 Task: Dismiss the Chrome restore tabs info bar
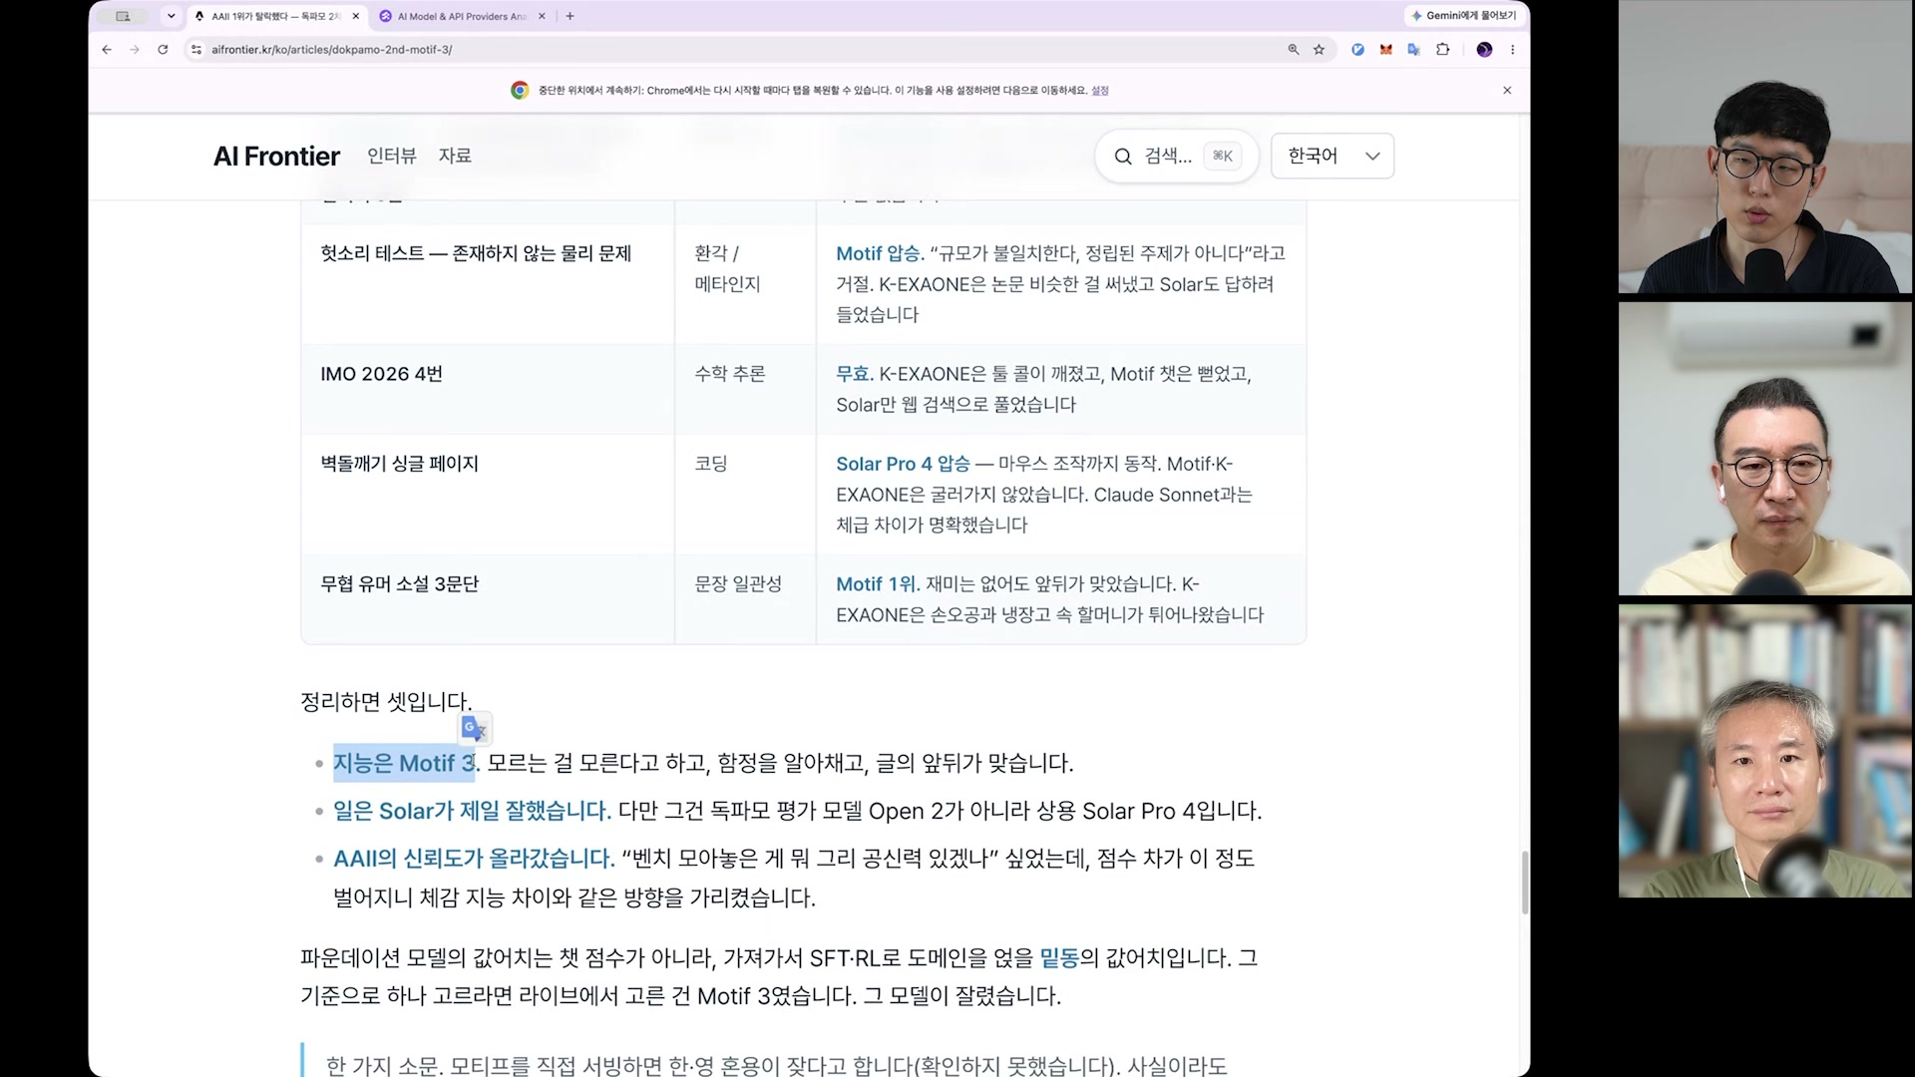pyautogui.click(x=1507, y=90)
